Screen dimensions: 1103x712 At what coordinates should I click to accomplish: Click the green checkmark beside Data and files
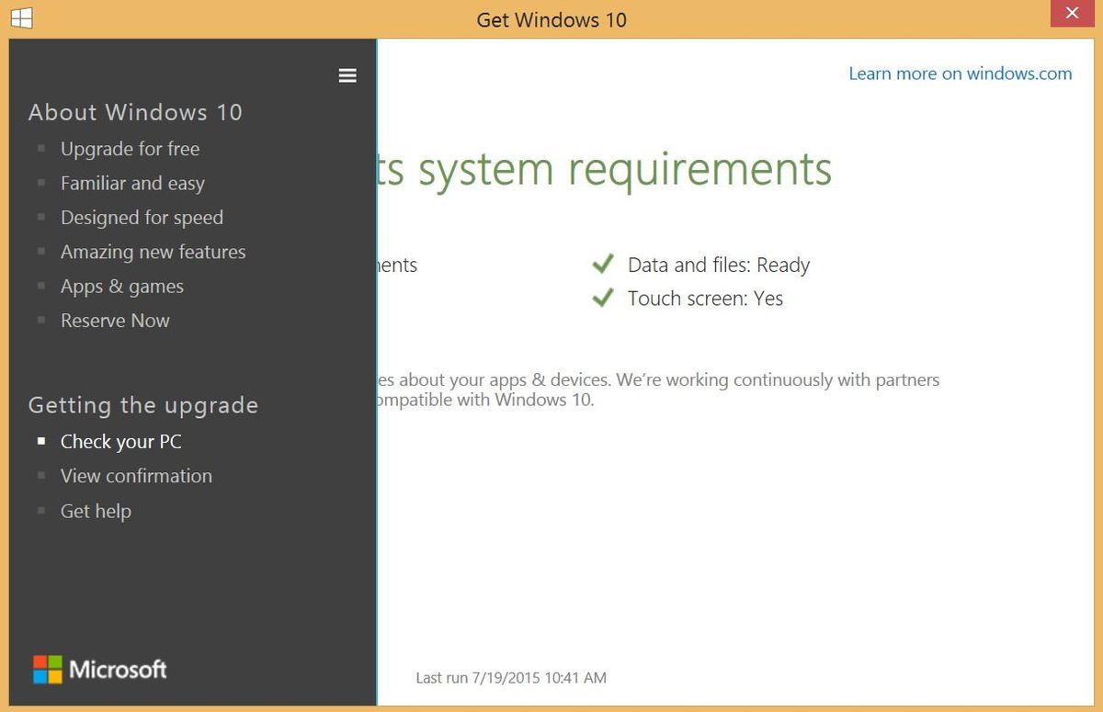pyautogui.click(x=603, y=264)
